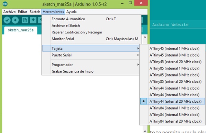Click the New sketch document icon
The height and width of the screenshot is (133, 206).
25,20
